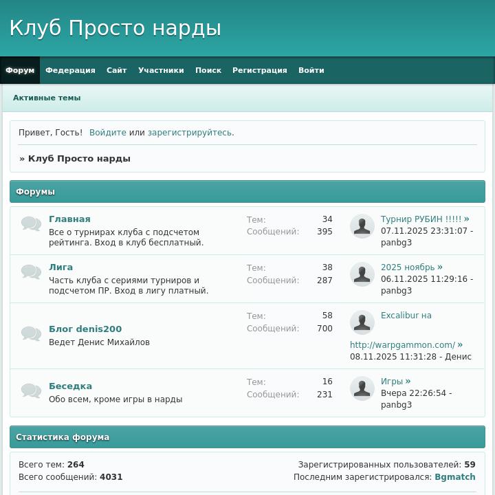Viewport: 495px width, 495px height.
Task: Open the Федерация menu item
Action: (70, 70)
